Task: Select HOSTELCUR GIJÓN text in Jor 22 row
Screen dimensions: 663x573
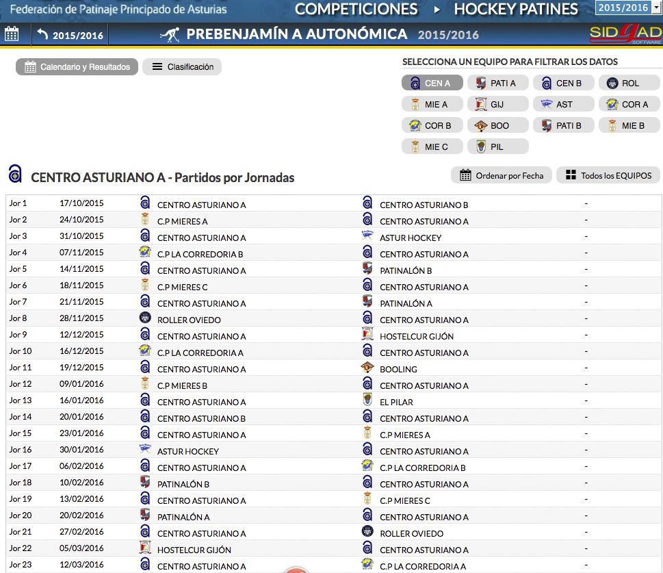Action: (194, 550)
